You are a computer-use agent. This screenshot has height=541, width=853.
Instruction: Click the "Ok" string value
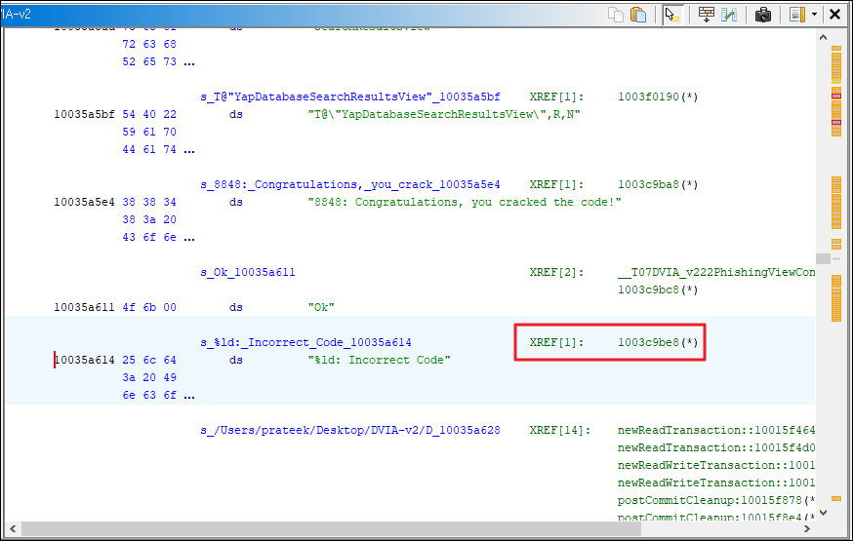(321, 307)
